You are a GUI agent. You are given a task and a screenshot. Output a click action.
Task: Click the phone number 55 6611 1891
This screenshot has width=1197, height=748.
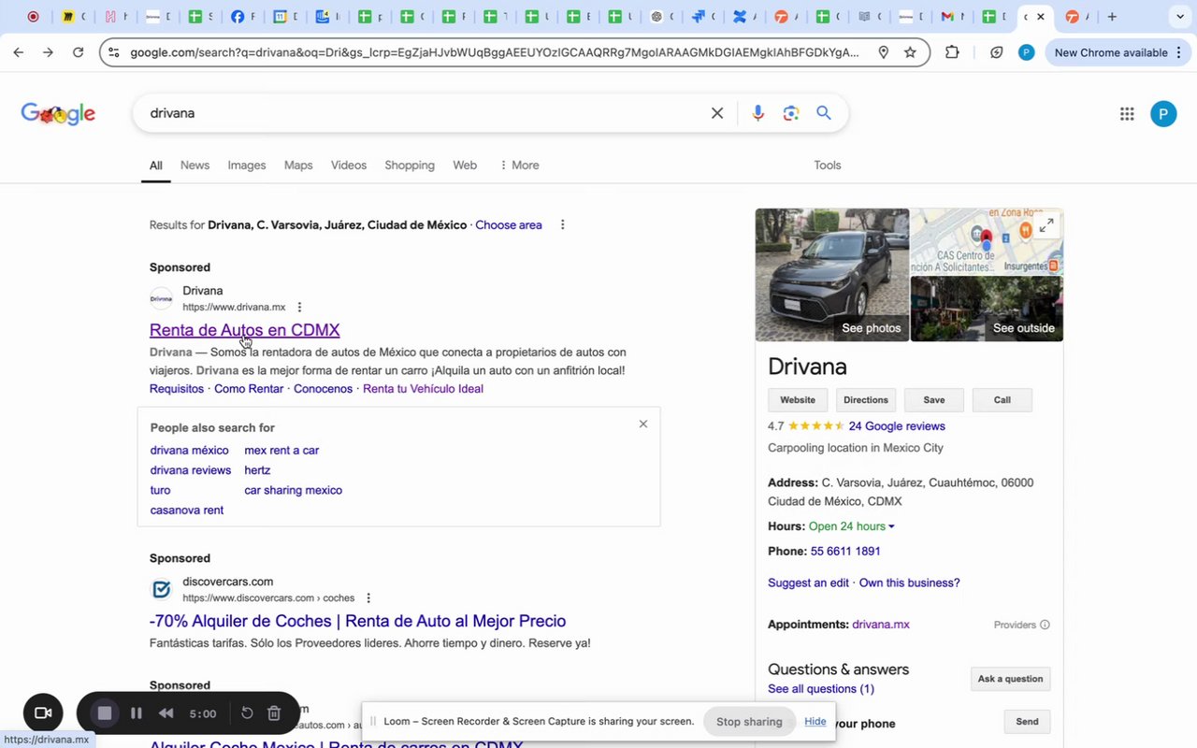[845, 552]
